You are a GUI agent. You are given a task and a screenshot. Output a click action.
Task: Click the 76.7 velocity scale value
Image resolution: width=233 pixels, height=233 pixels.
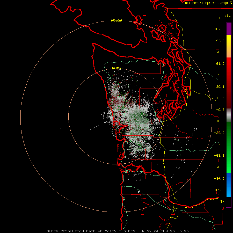pos(220,52)
